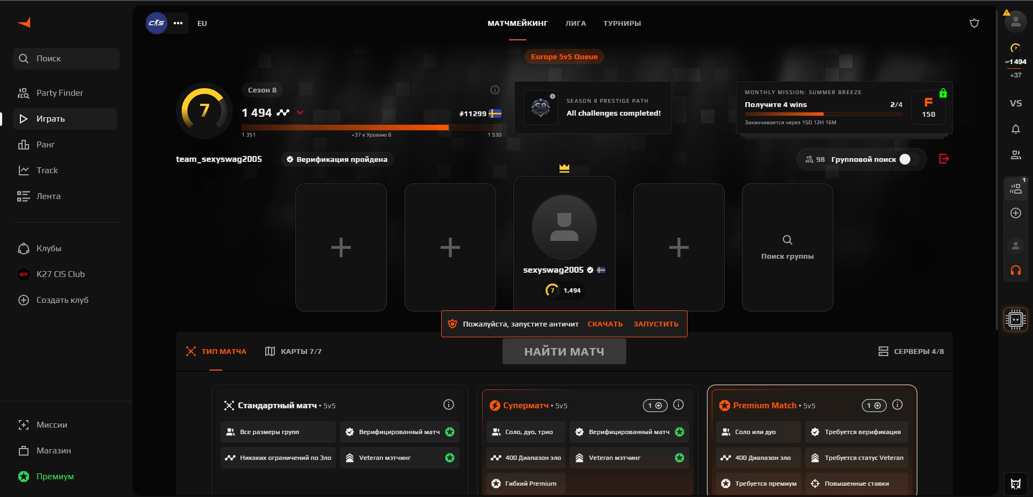Screen dimensions: 1033x497
Task: Switch to МАТЧМЕЙКИНГ tab
Action: point(518,24)
